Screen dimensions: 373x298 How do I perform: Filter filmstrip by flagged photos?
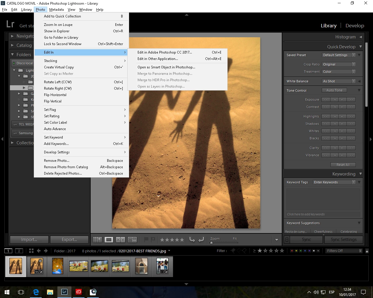pyautogui.click(x=233, y=251)
